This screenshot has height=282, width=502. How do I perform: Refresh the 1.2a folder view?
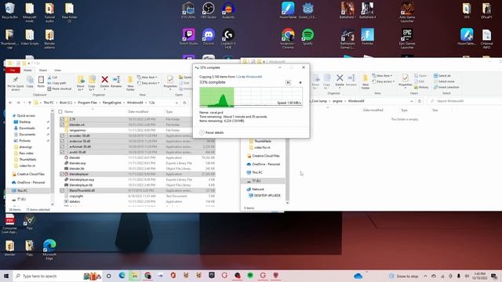coord(184,103)
